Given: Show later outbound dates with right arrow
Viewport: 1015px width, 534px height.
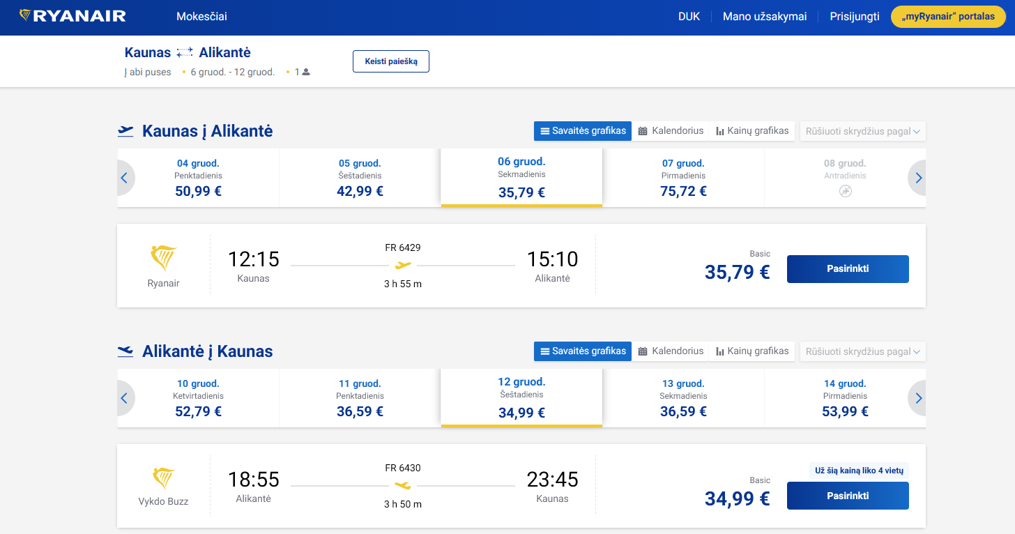Looking at the screenshot, I should click(x=917, y=178).
